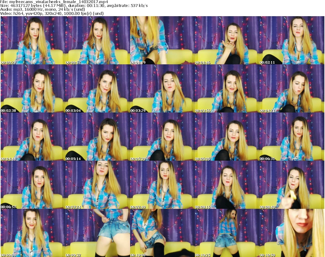Click the thumbnail timestamped 00:06:31
The height and width of the screenshot is (257, 325).
(292, 137)
